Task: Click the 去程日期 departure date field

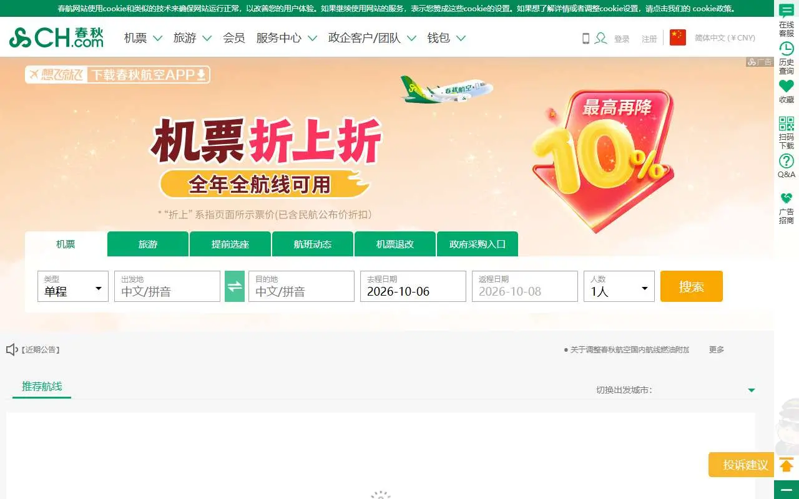Action: click(x=413, y=286)
